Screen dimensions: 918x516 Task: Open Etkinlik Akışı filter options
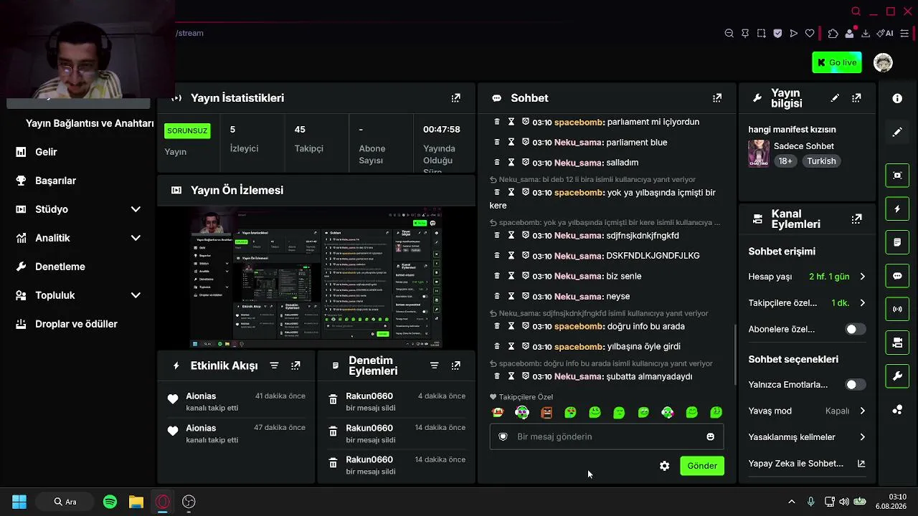[x=274, y=365]
